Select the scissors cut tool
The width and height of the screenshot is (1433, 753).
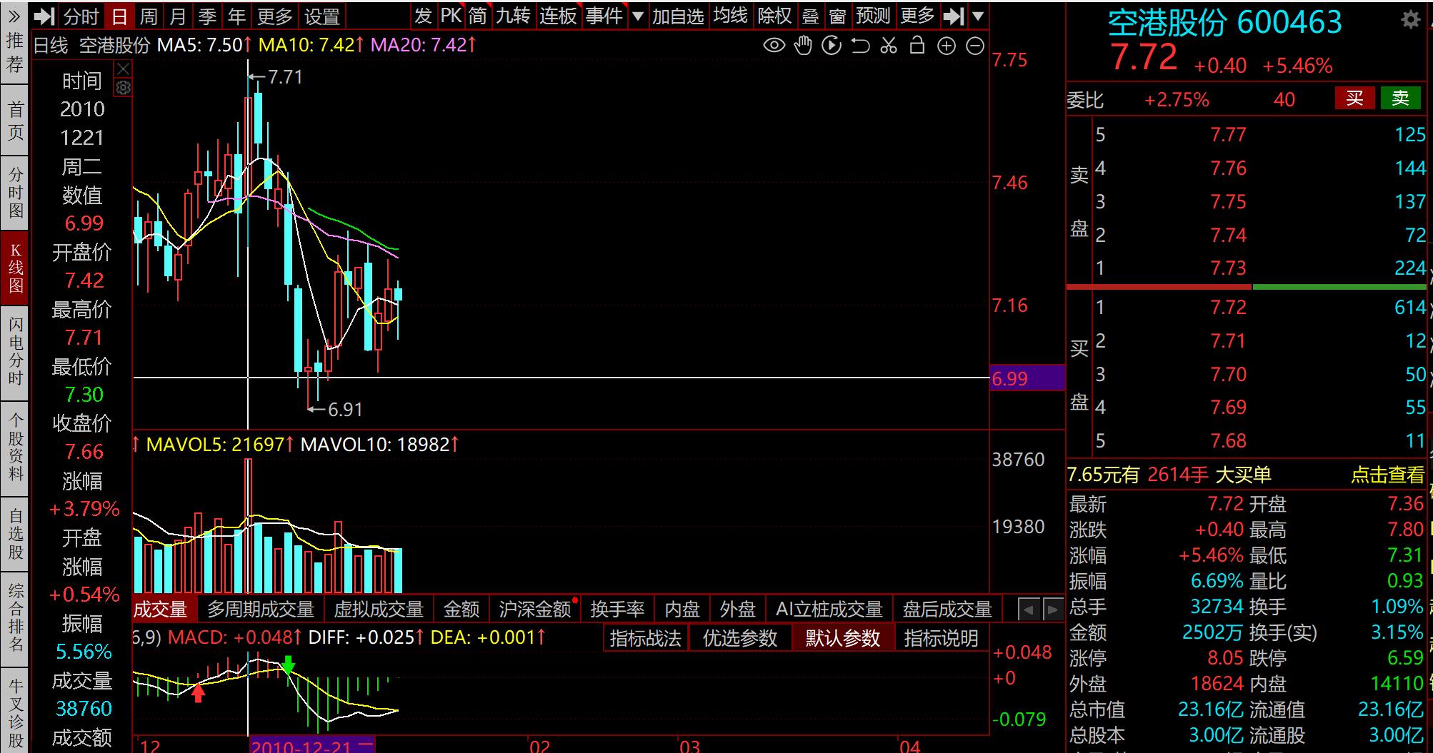pos(889,46)
